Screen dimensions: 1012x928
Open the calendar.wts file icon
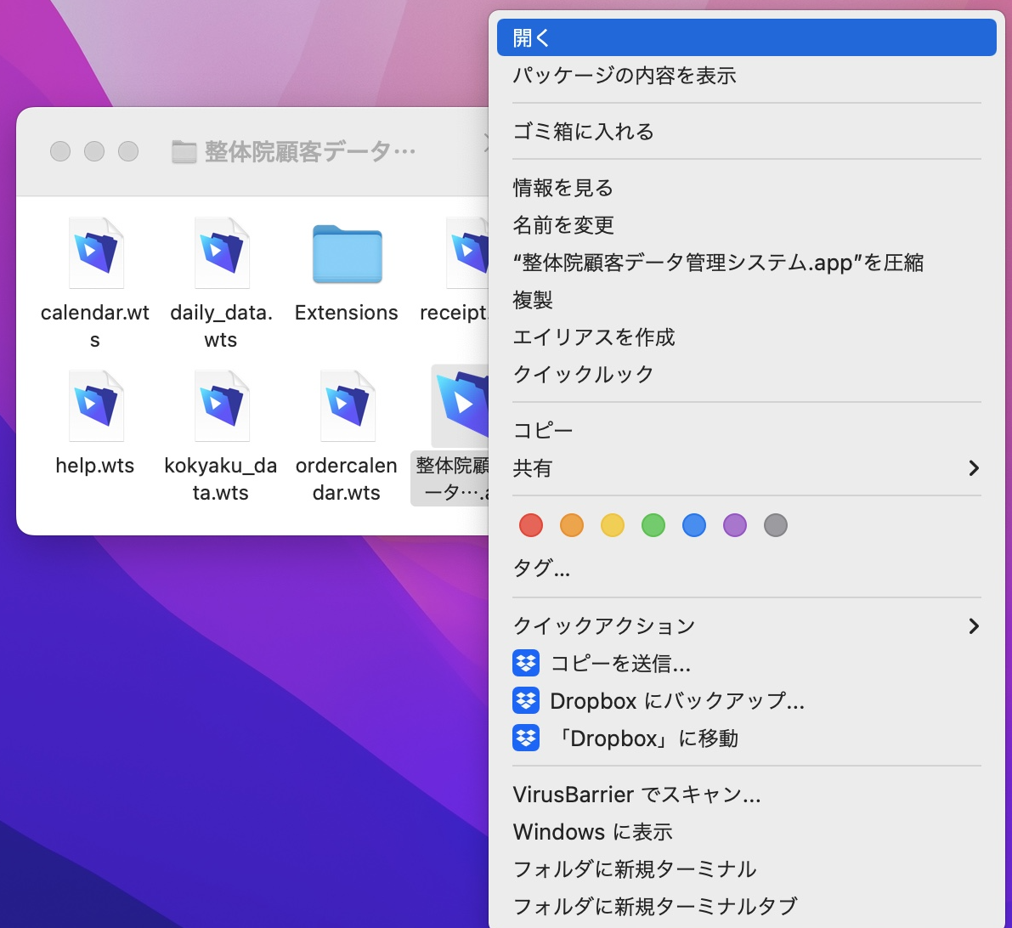94,252
